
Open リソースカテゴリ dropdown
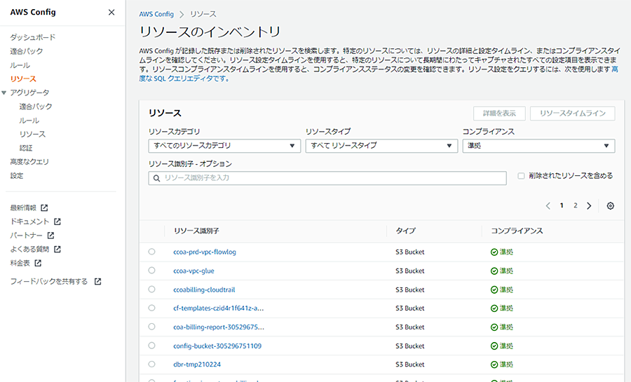(224, 146)
